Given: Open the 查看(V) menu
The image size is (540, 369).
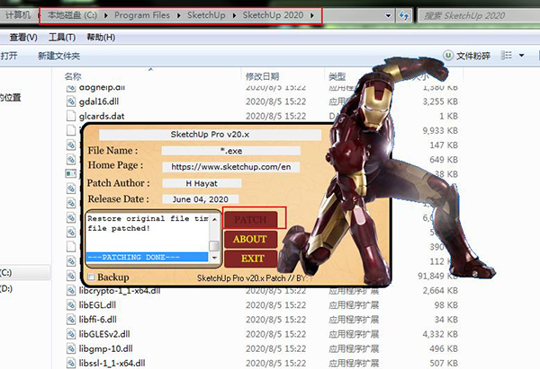Looking at the screenshot, I should point(23,38).
